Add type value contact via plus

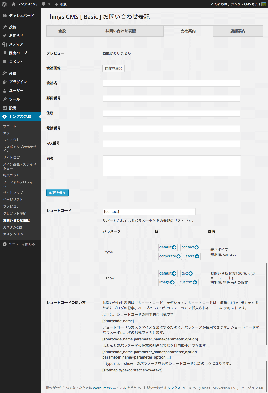pyautogui.click(x=197, y=247)
